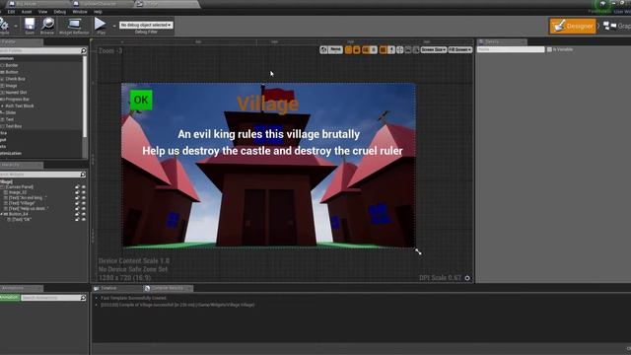Save the widget blueprint
Viewport: 631px width, 355px height.
pos(30,25)
